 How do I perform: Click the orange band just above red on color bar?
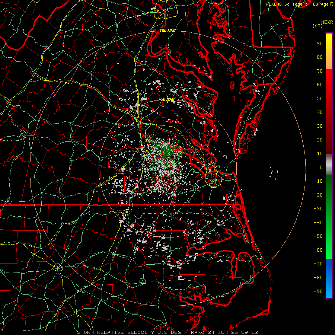coord(329,63)
